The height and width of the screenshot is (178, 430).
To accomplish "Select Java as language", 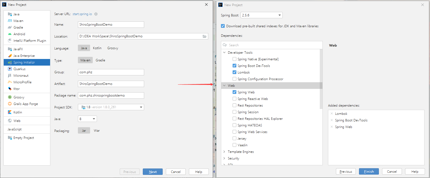I will point(84,48).
